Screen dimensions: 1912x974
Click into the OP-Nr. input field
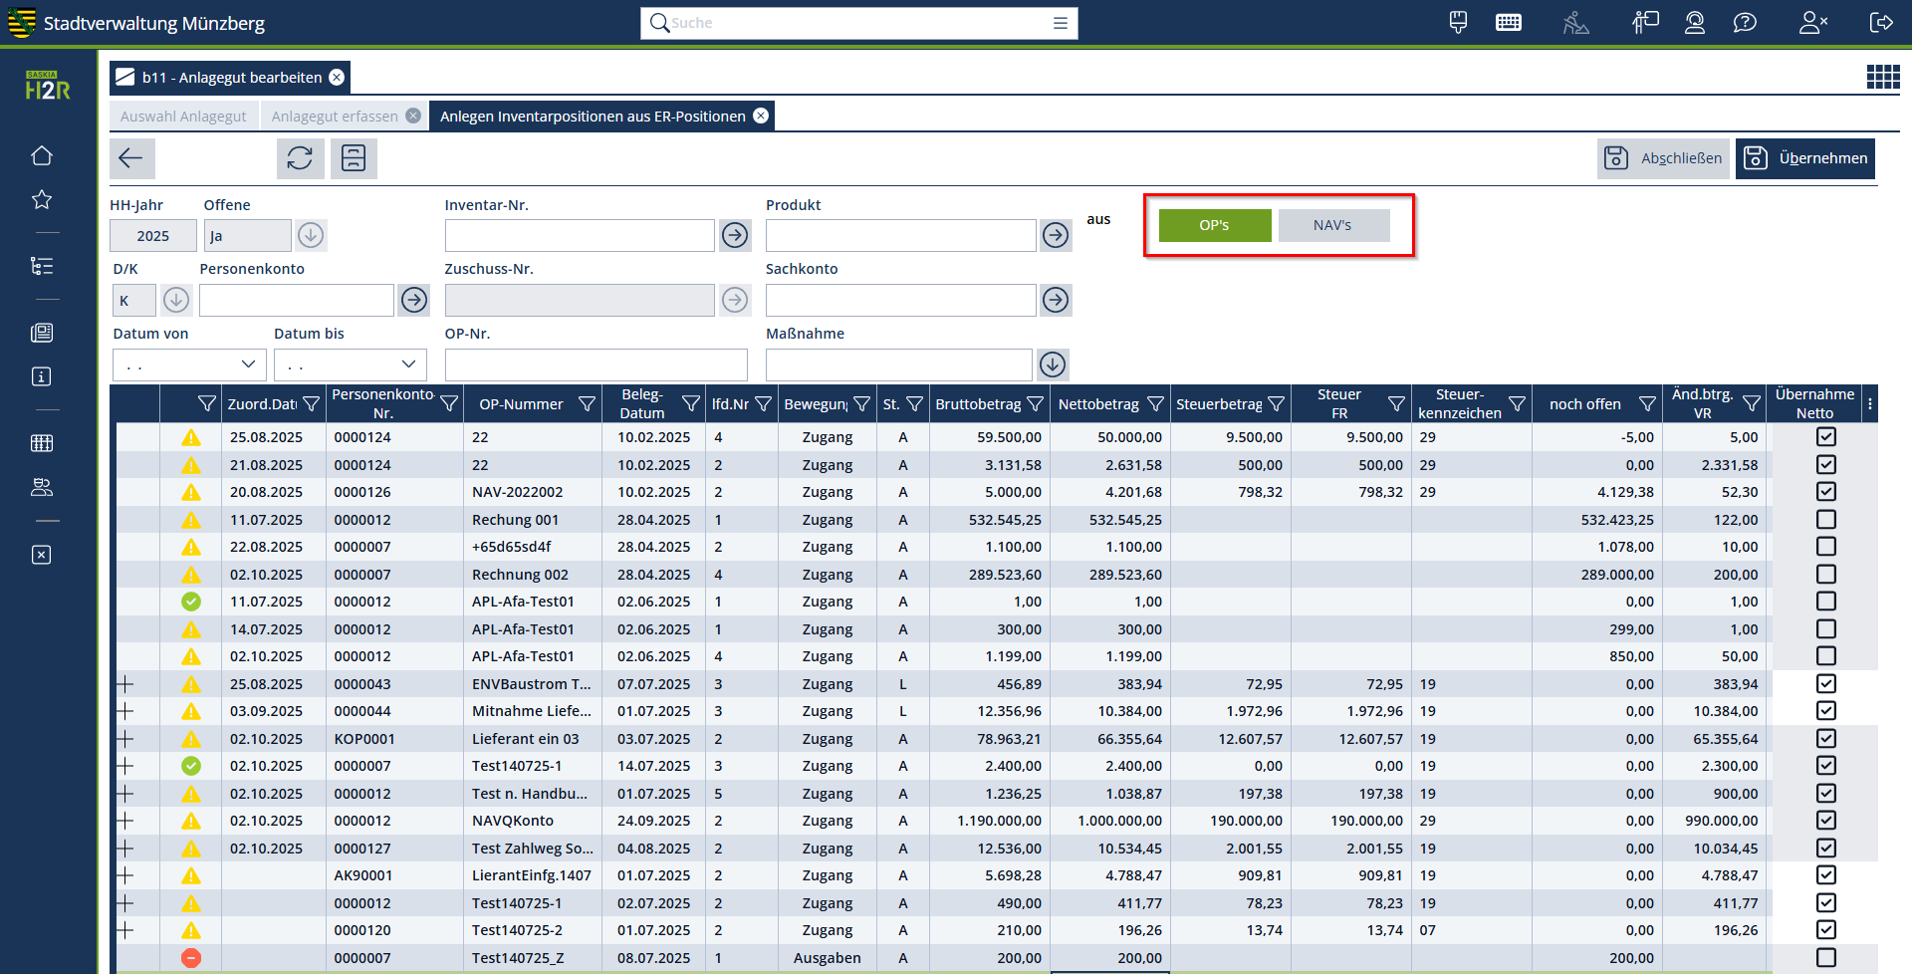[596, 365]
